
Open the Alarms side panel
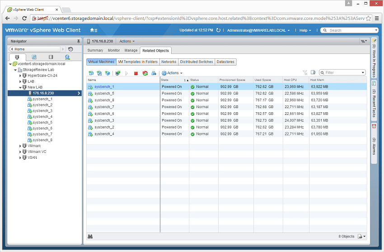click(x=374, y=143)
